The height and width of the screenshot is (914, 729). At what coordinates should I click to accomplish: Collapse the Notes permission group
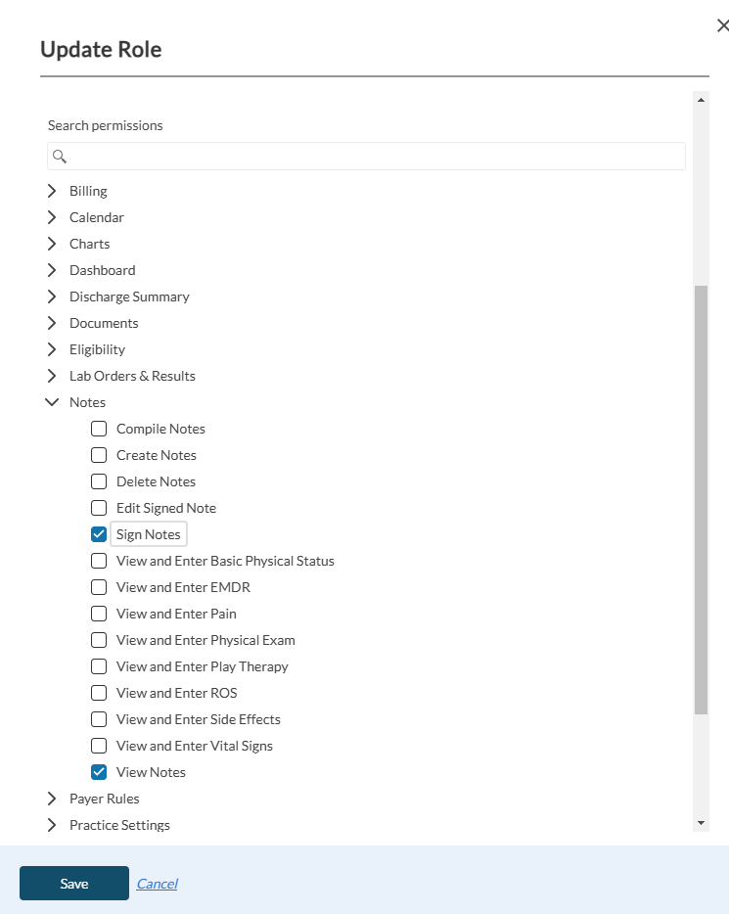point(53,402)
